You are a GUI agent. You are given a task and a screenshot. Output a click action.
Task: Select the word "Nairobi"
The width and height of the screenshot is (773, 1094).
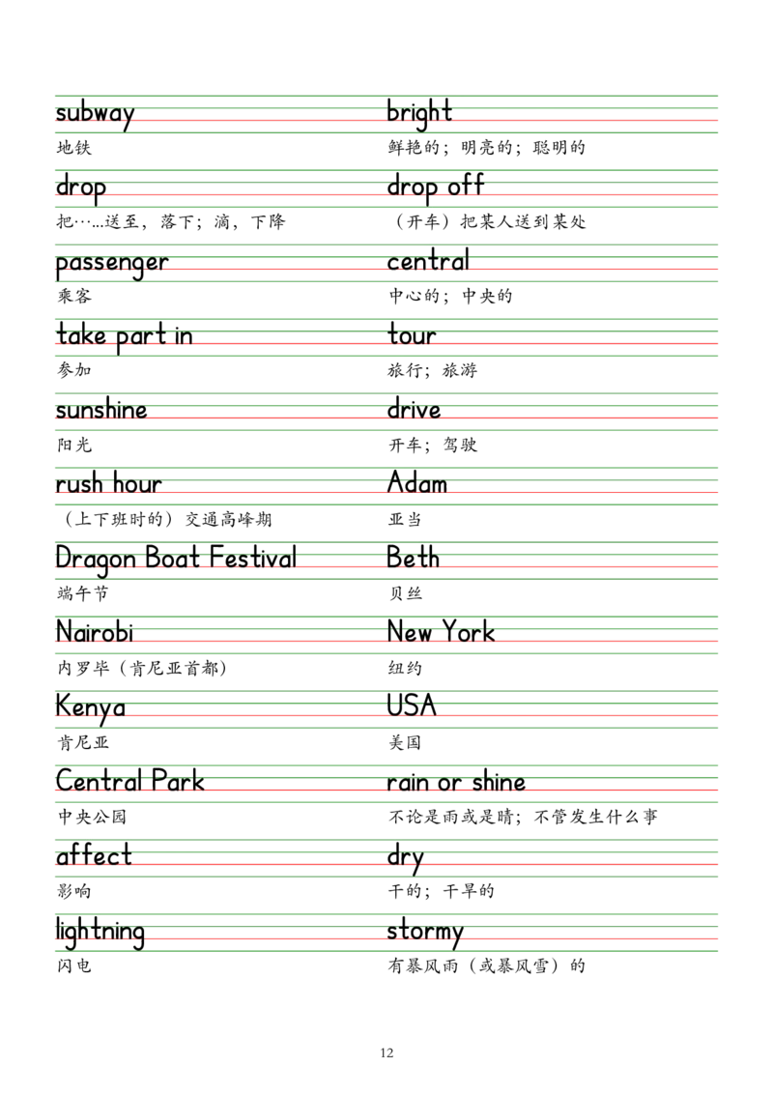click(x=95, y=634)
